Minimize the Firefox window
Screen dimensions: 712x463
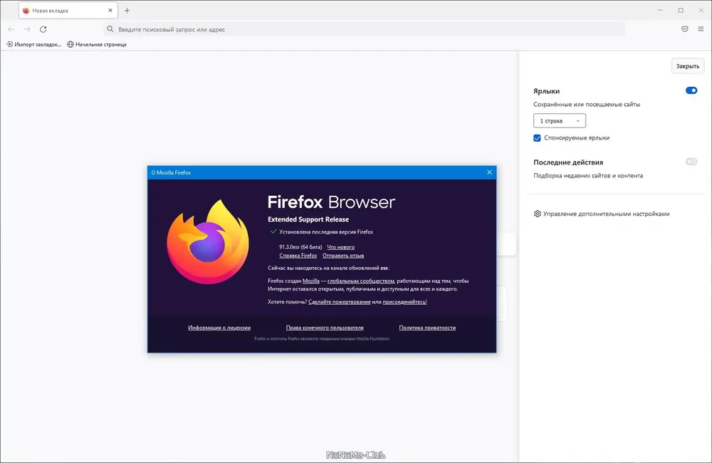click(x=660, y=11)
